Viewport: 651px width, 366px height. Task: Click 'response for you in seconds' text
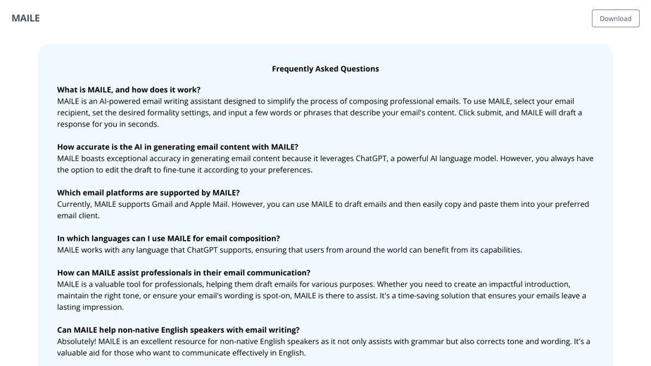(x=108, y=124)
